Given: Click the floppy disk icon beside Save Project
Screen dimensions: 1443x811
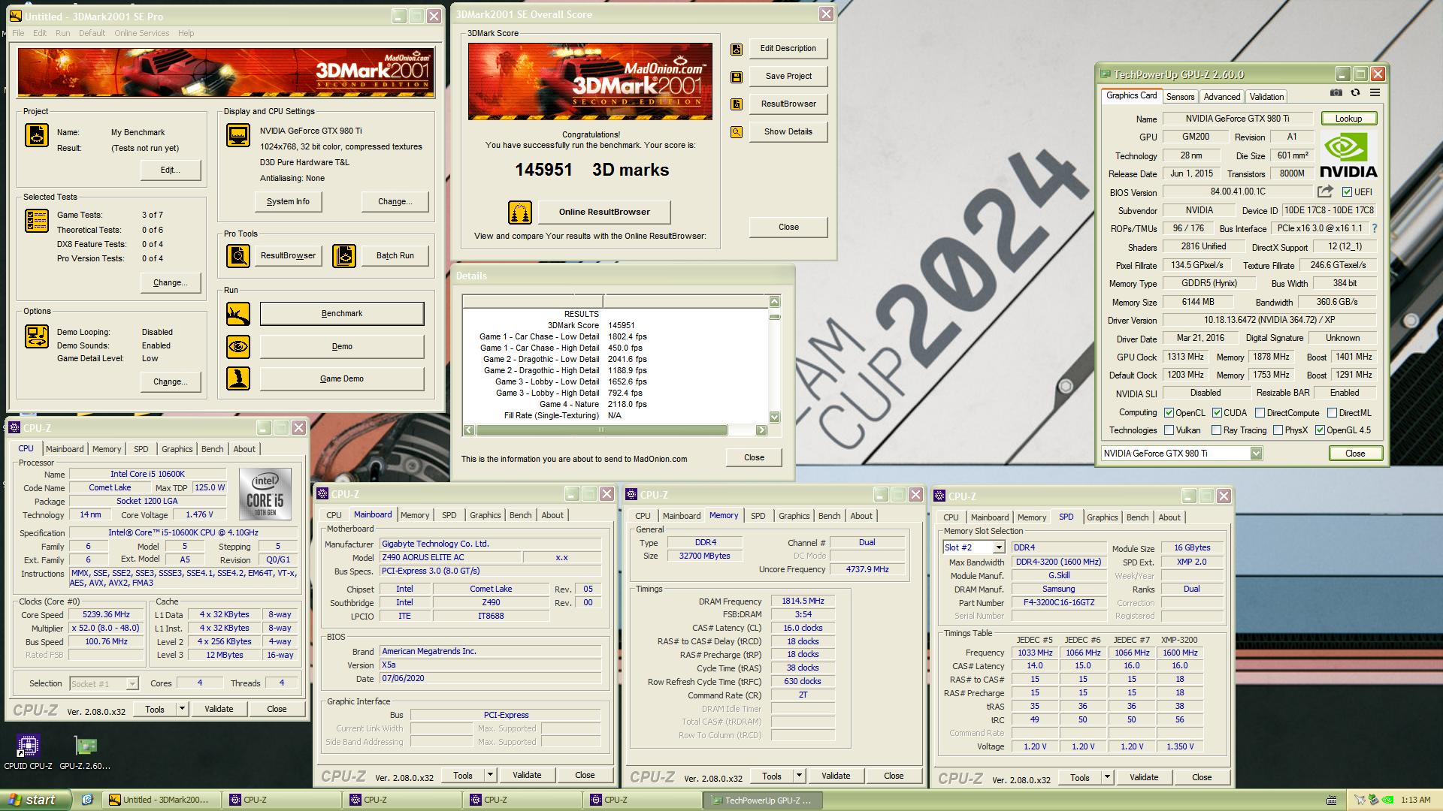Looking at the screenshot, I should 737,77.
